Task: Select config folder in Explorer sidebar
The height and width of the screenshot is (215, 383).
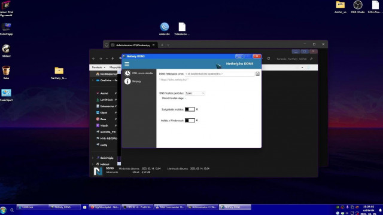Action: [x=104, y=145]
